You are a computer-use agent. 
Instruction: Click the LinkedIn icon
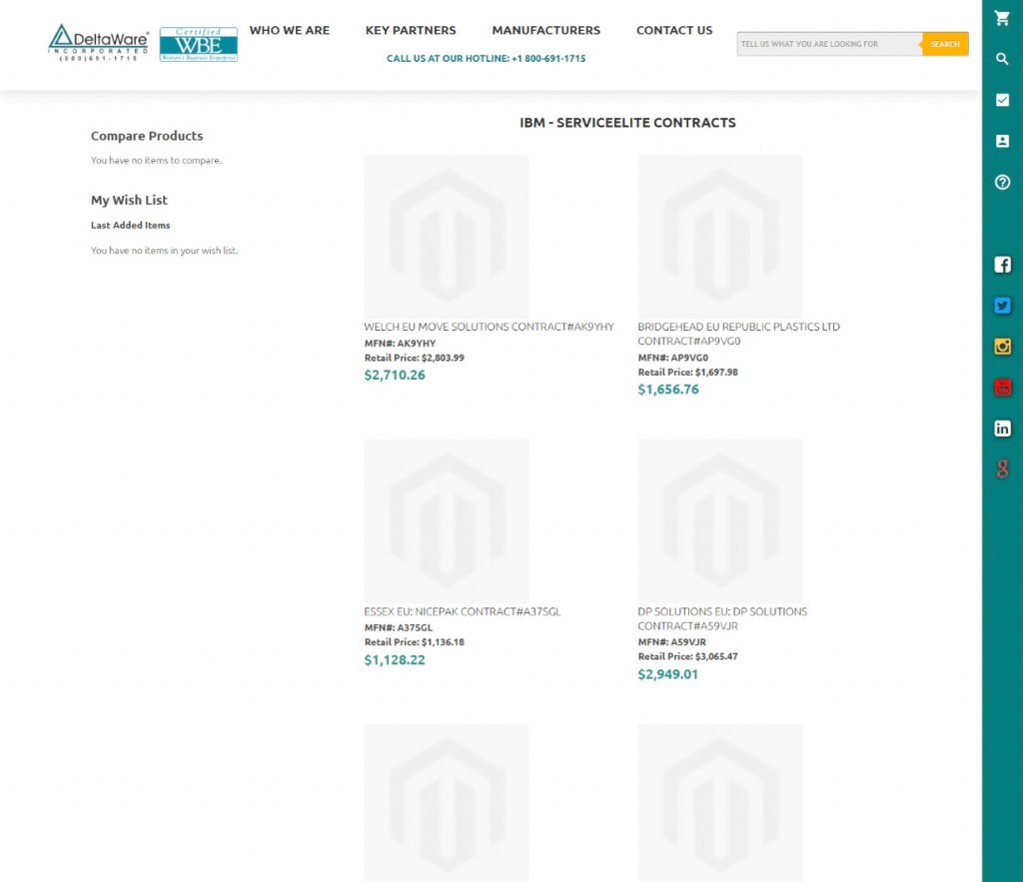(x=1002, y=429)
